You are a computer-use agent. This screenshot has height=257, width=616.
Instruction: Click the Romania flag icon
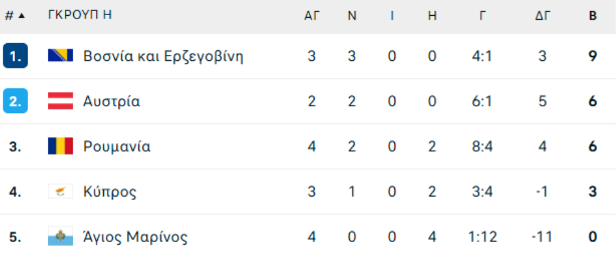pos(60,146)
